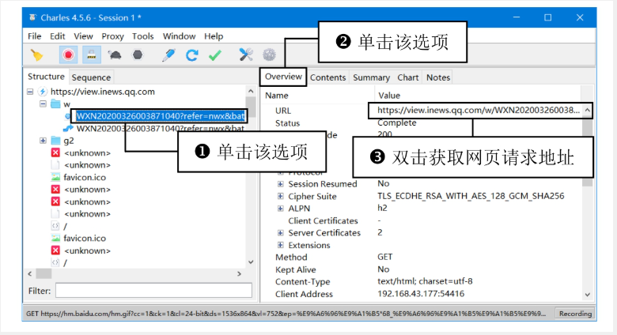Expand the Server Certificates row
The width and height of the screenshot is (617, 335).
tap(280, 232)
